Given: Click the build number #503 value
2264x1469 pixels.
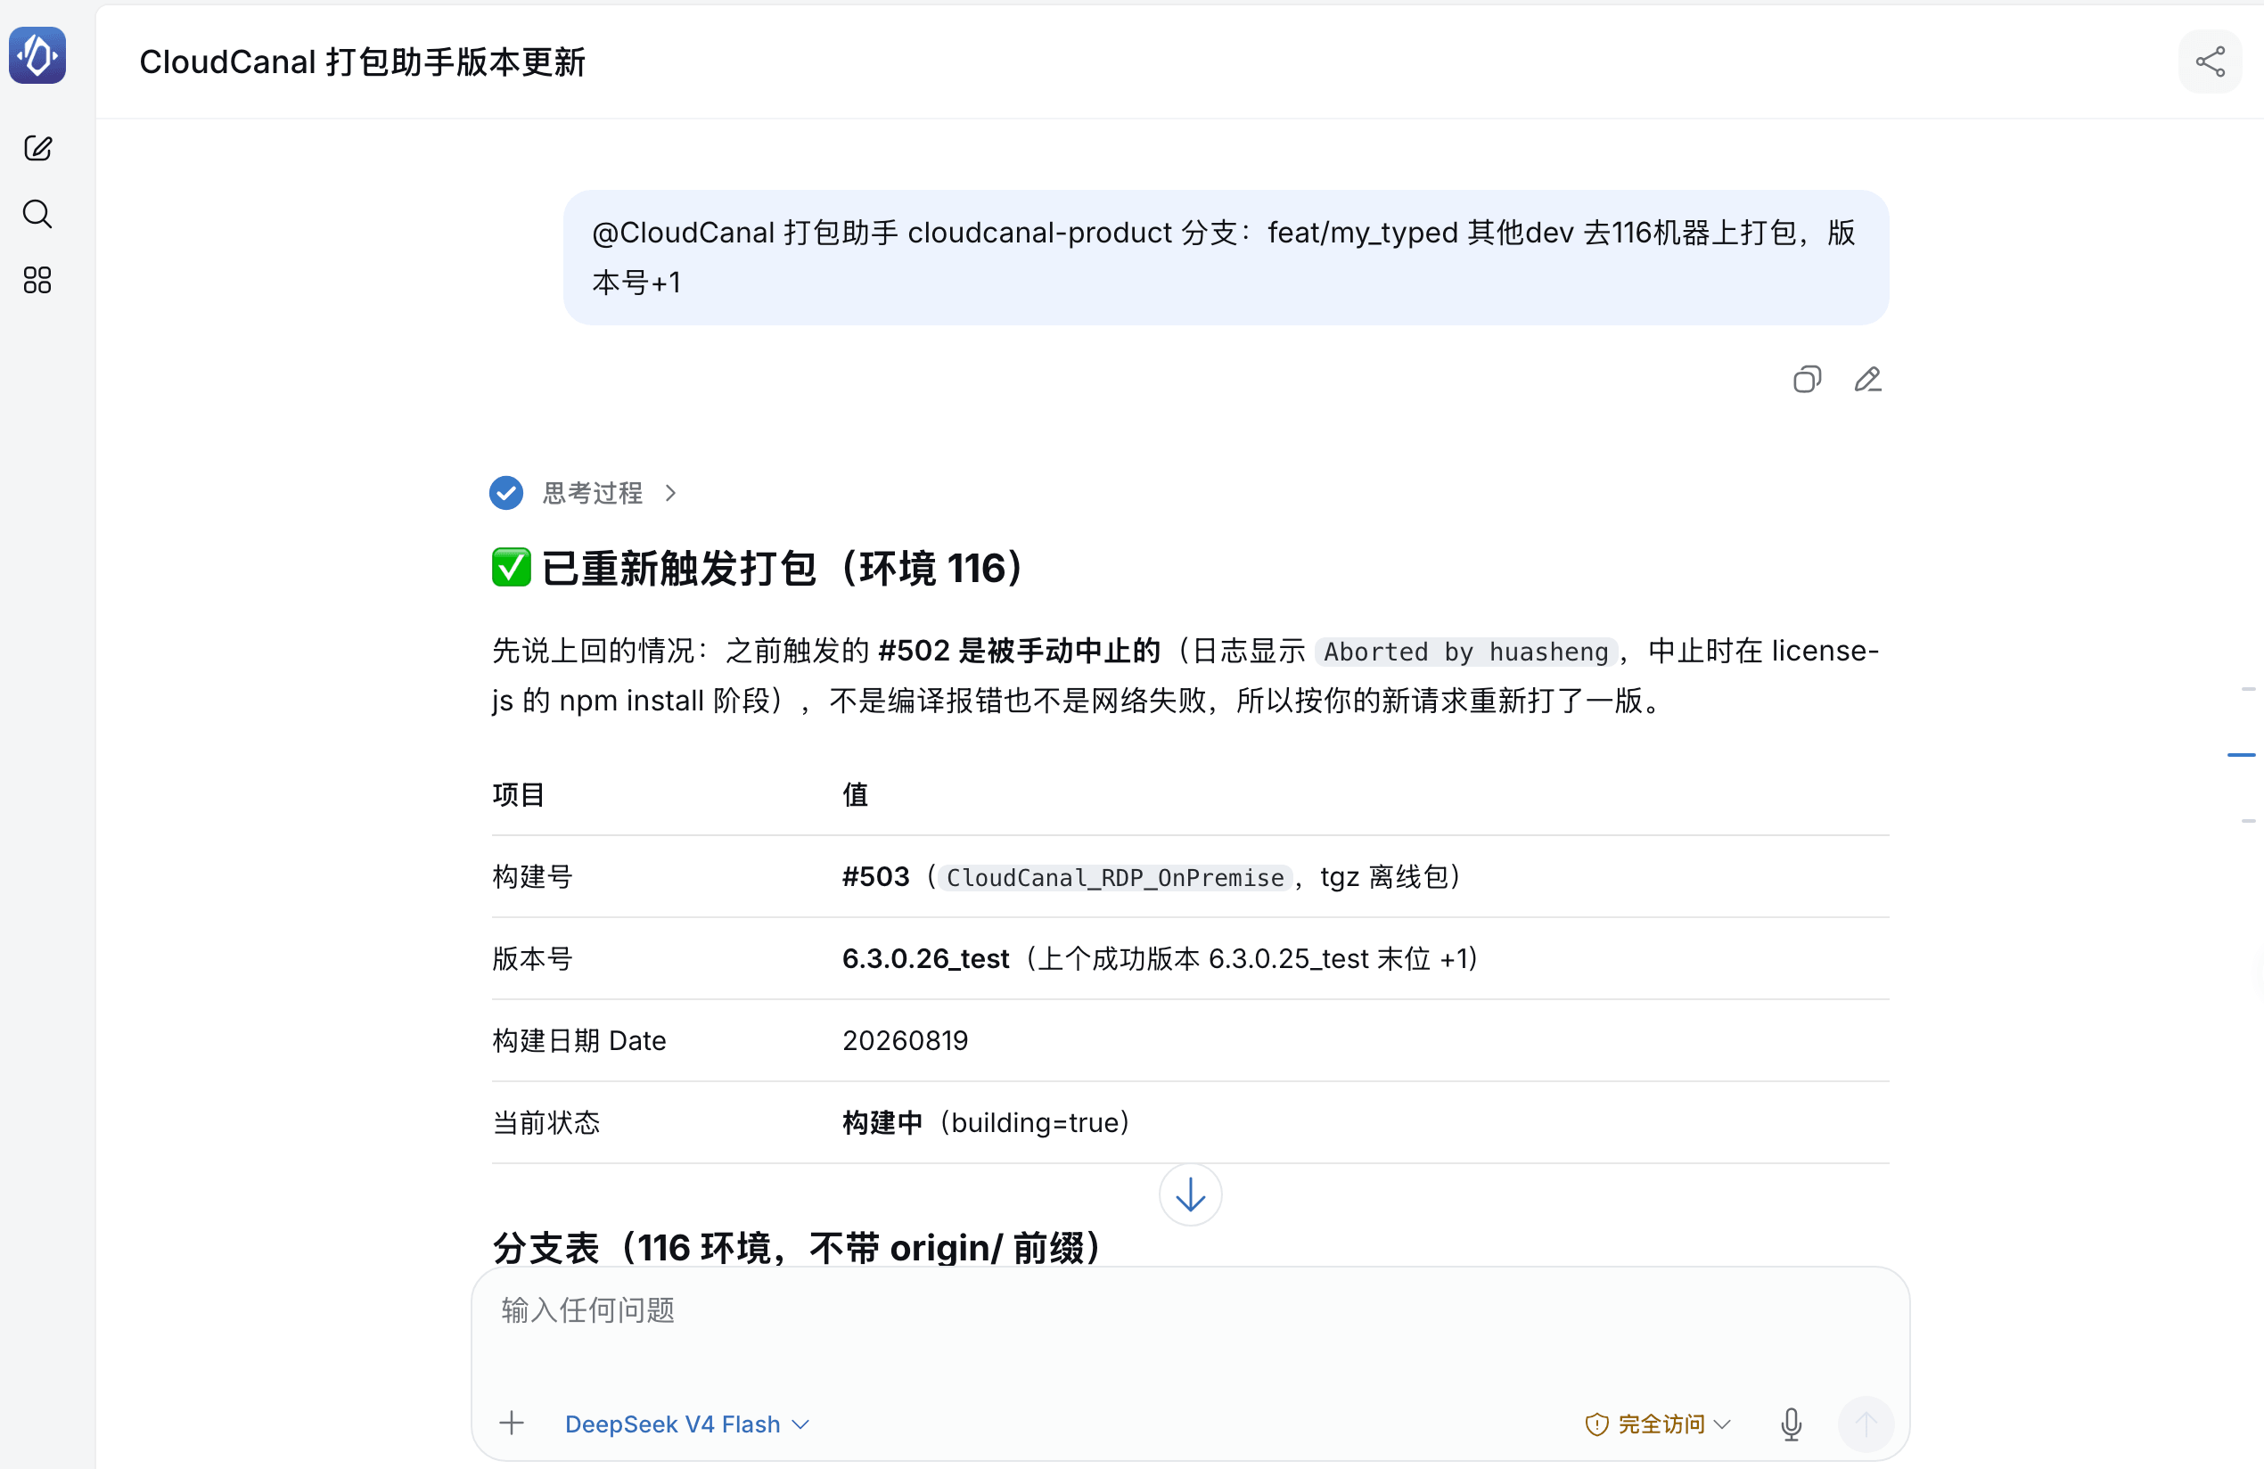Looking at the screenshot, I should [876, 876].
